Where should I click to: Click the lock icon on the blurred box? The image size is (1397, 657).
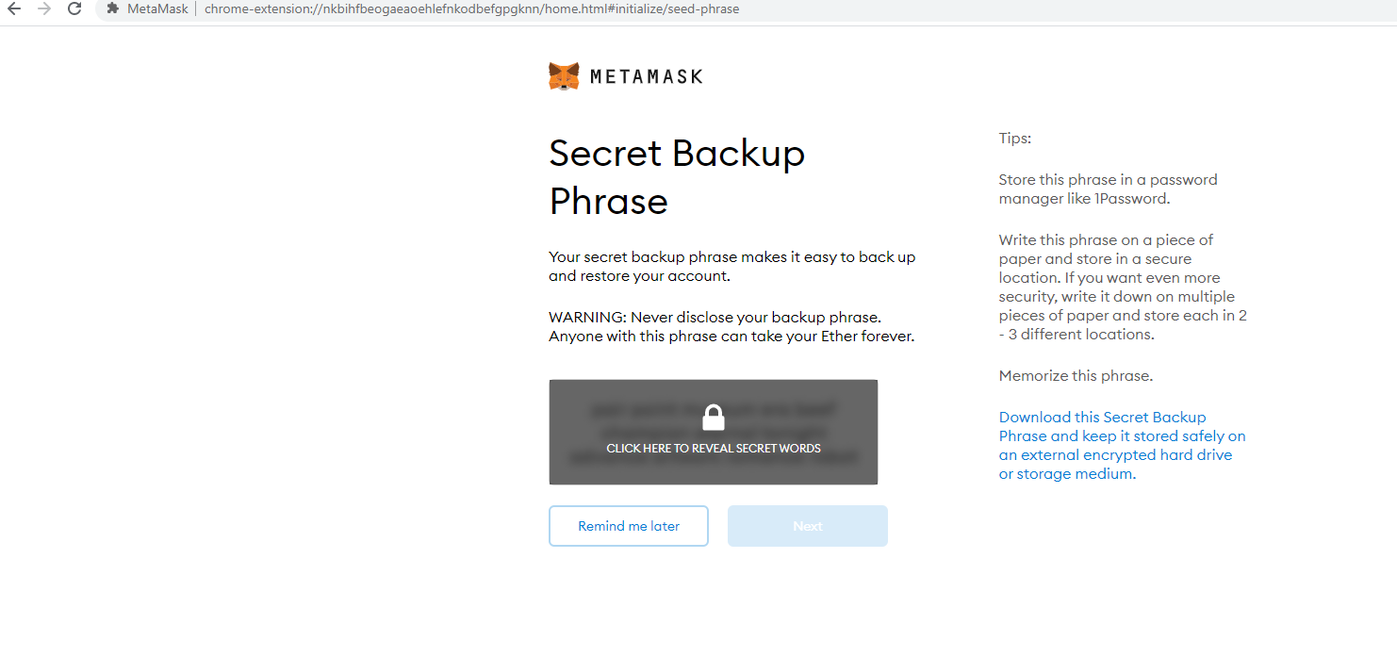714,418
